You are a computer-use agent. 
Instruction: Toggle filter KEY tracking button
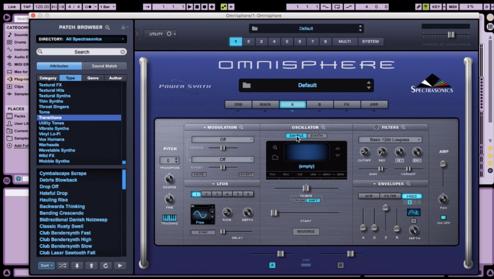(399, 160)
